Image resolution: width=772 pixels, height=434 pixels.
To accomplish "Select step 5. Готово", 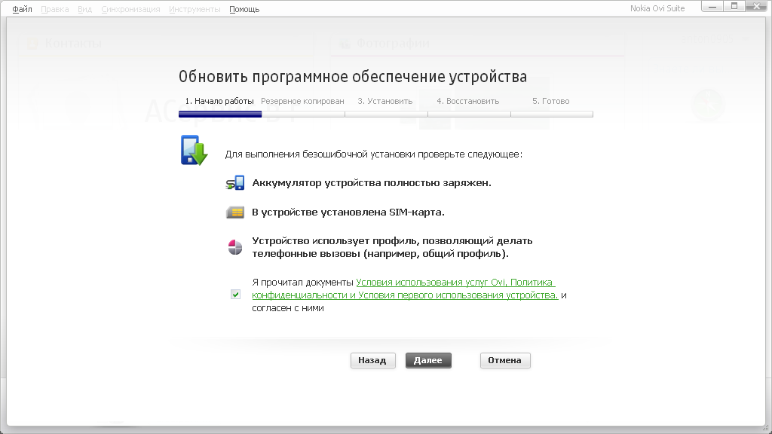I will [551, 101].
